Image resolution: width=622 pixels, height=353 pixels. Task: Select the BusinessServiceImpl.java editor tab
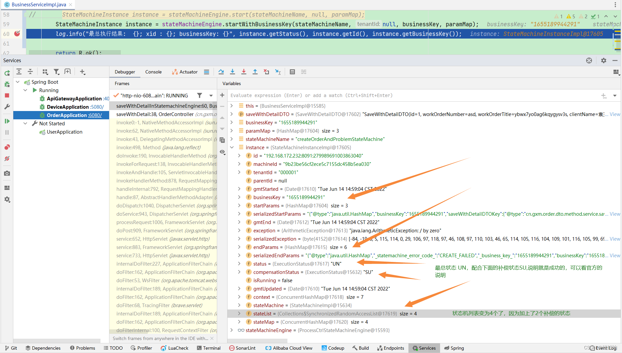point(39,5)
